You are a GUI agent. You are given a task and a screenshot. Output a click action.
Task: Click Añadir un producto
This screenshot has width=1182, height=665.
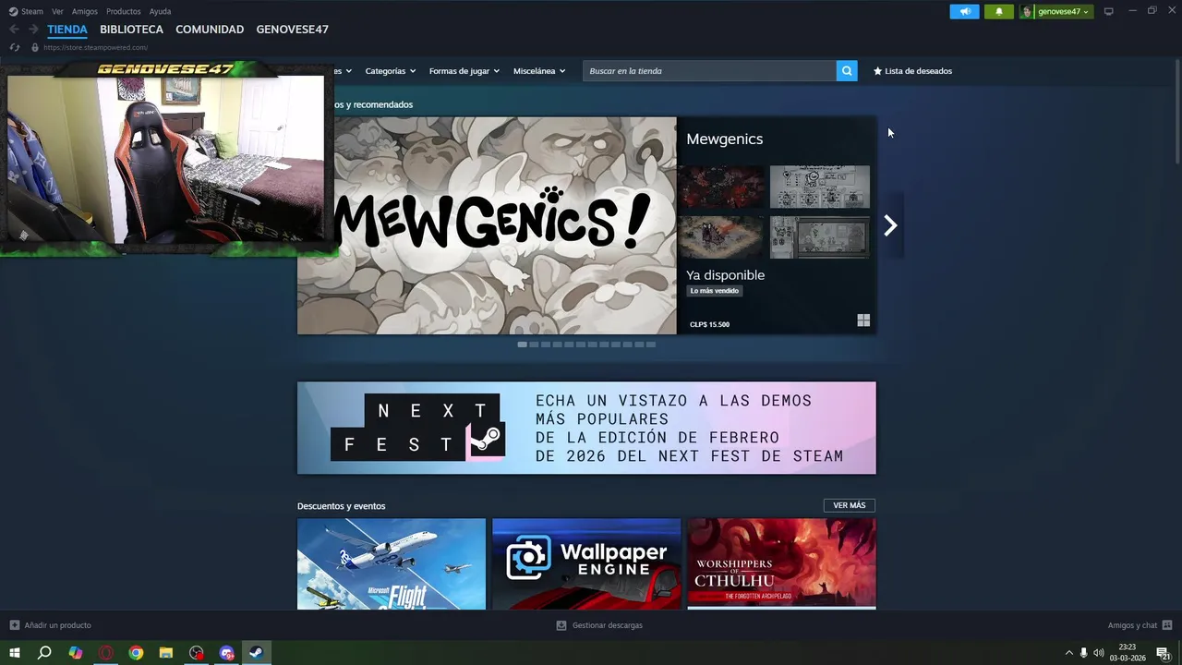pyautogui.click(x=51, y=625)
